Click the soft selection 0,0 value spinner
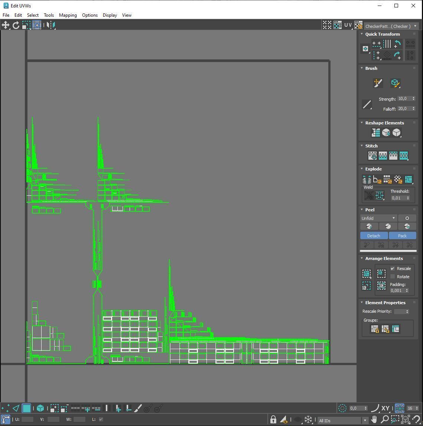The image size is (423, 426). click(x=358, y=408)
